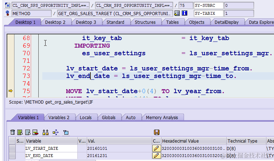Click lv_start_date on code line 72

click(92, 68)
